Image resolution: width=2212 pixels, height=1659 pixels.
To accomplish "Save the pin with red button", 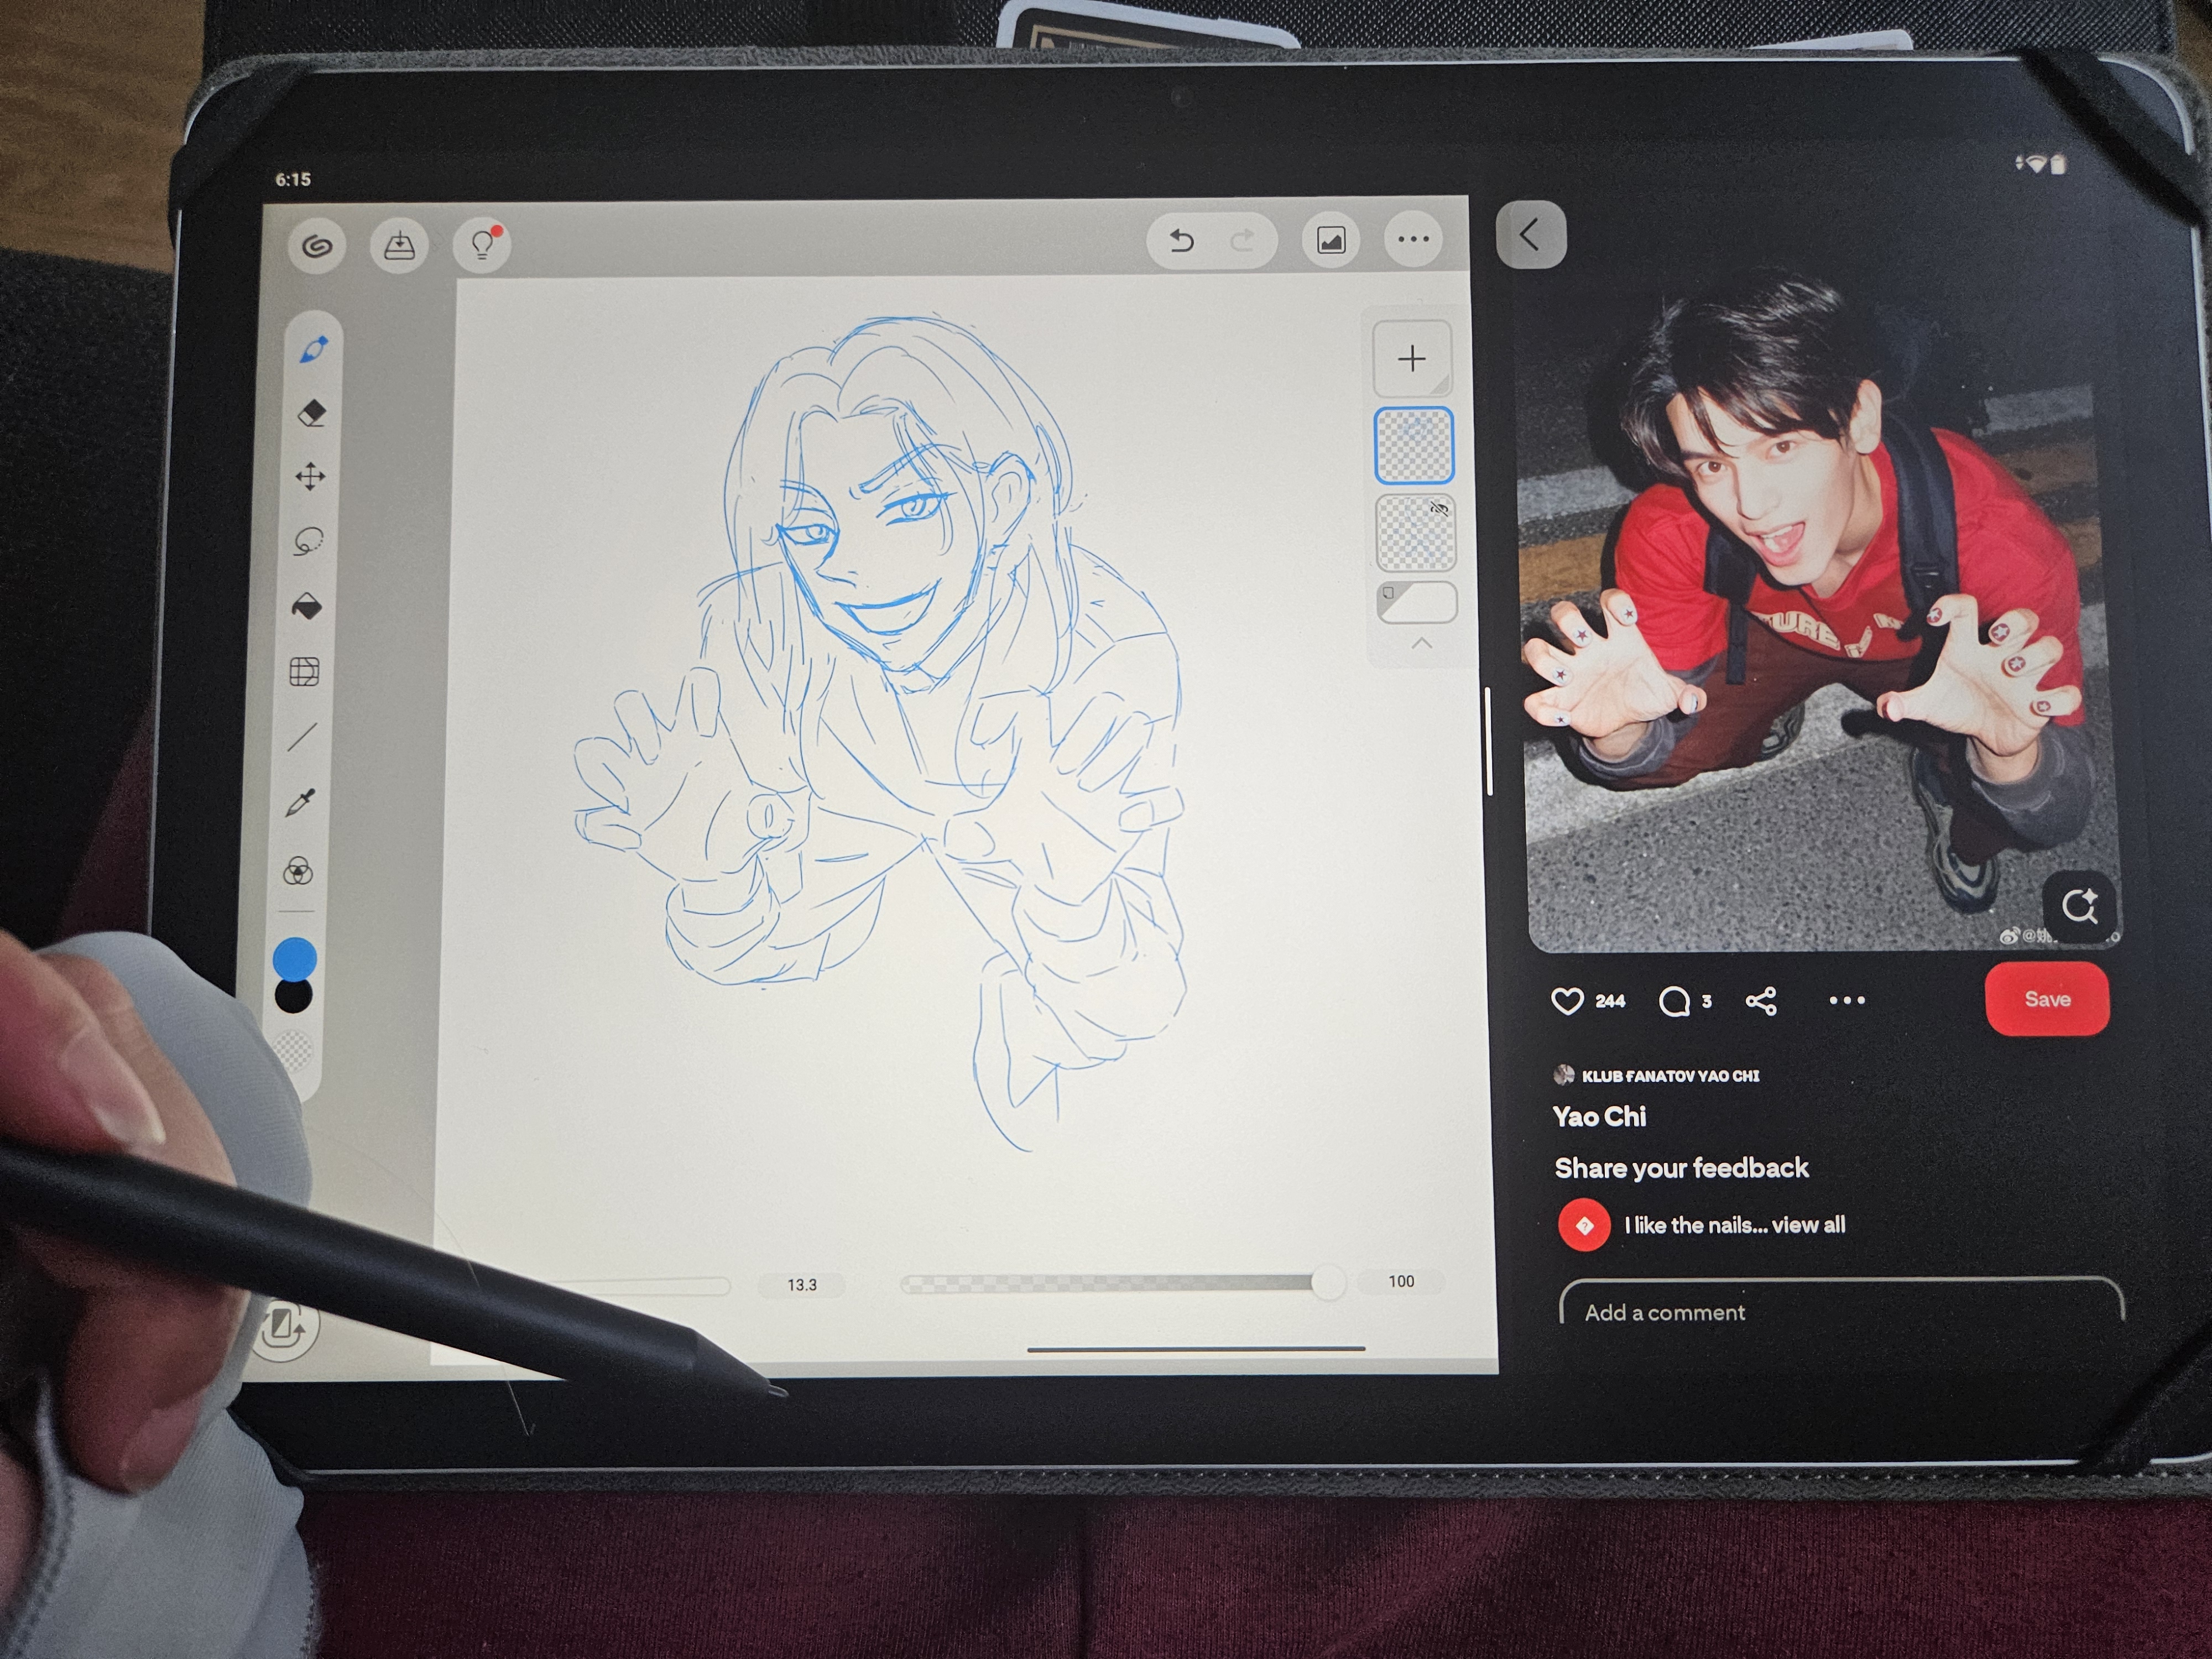I will [2047, 999].
